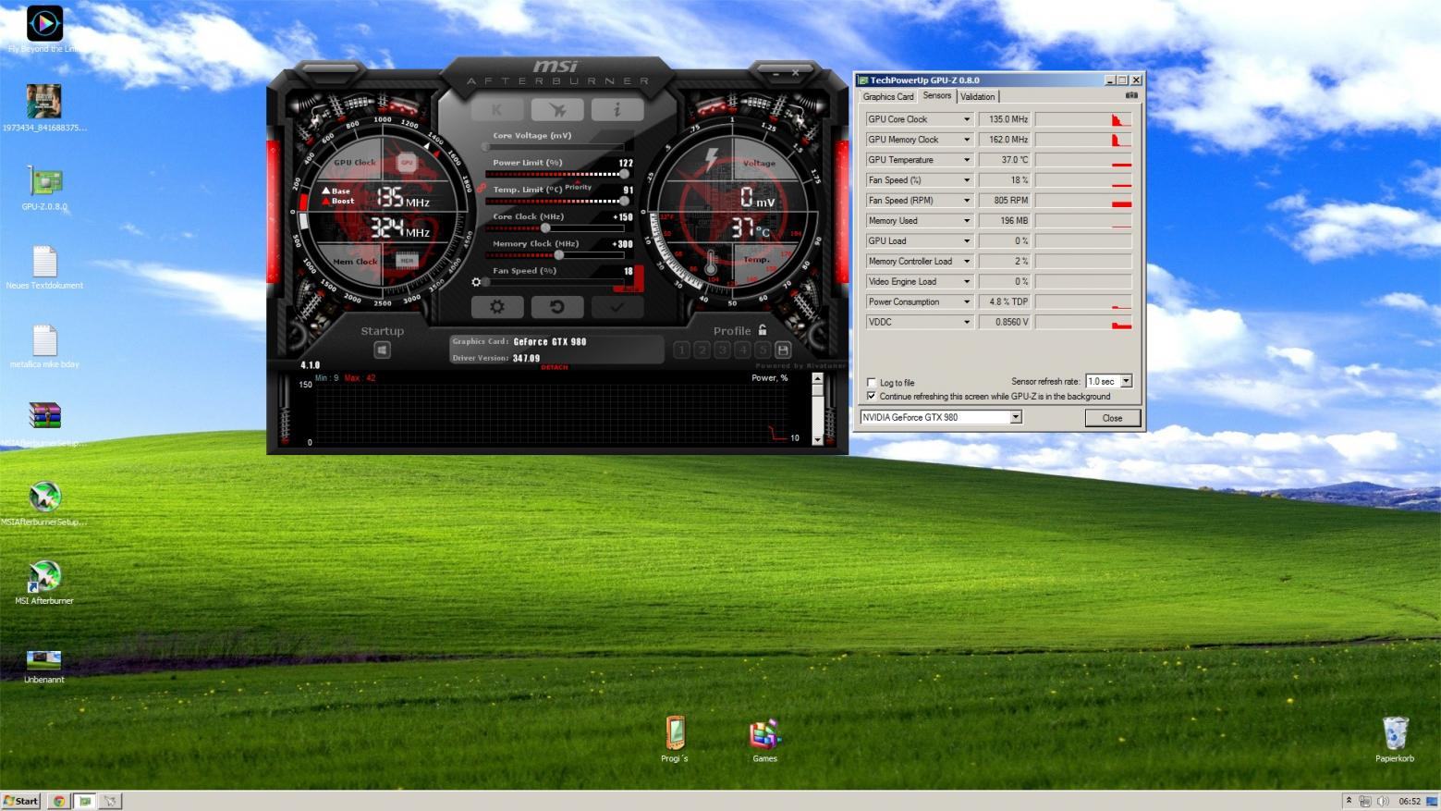Click the GPU-Z taskbar button
This screenshot has width=1441, height=811.
[x=84, y=801]
